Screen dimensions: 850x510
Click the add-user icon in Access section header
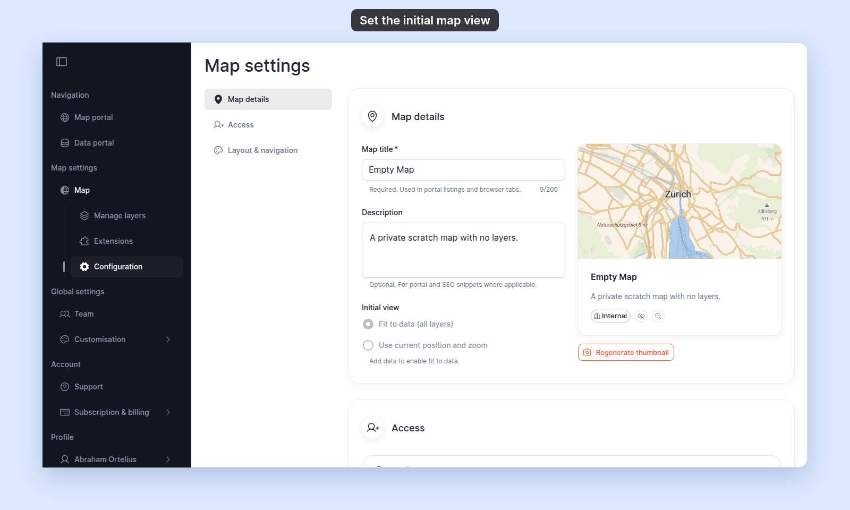372,428
